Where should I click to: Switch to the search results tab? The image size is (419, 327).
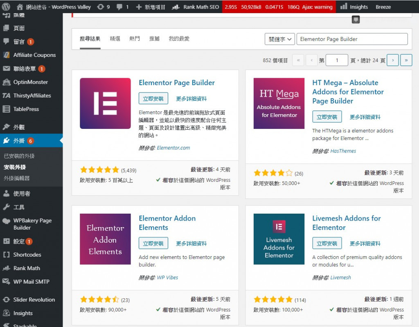click(x=90, y=39)
